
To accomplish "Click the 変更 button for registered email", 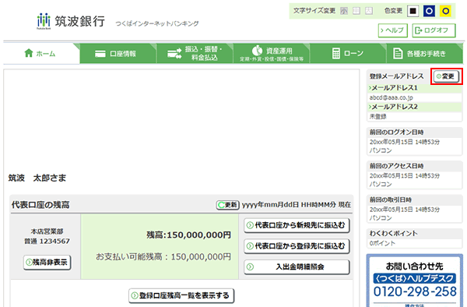I will (x=446, y=76).
